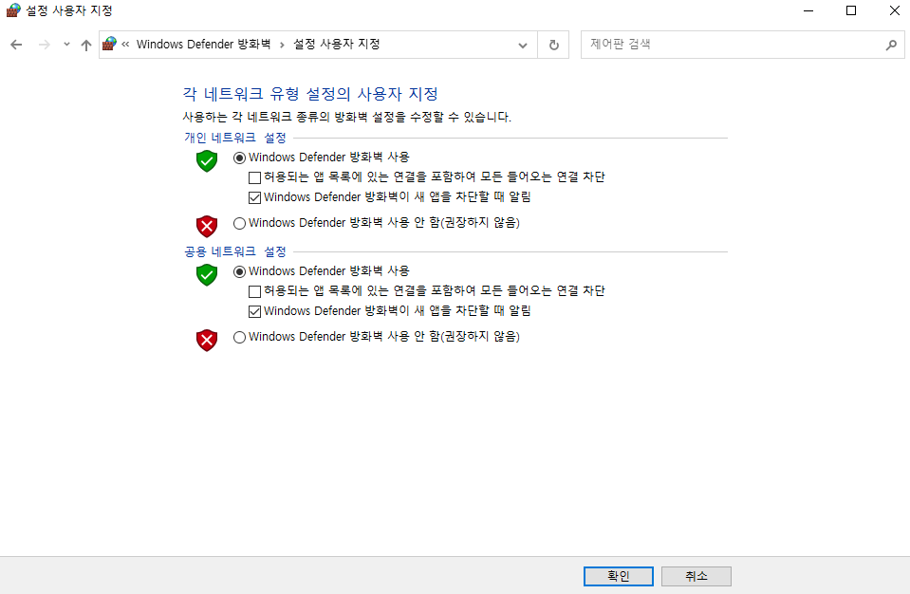Viewport: 910px width, 594px height.
Task: Click the refresh button in address bar
Action: tap(554, 45)
